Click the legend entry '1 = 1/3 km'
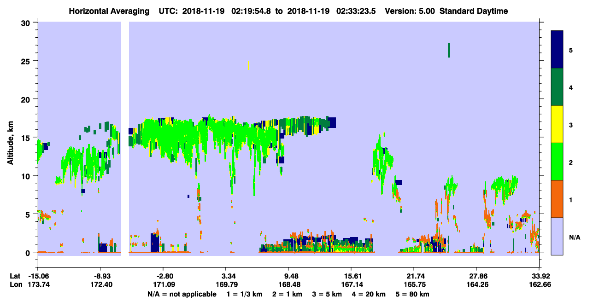The image size is (599, 307). (x=244, y=294)
